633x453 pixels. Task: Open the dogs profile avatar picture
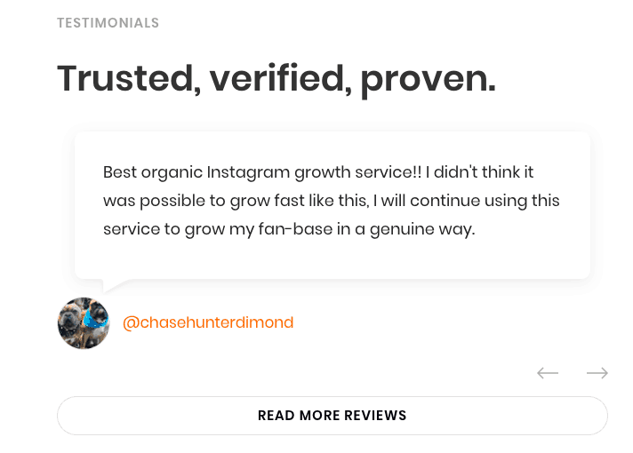tap(84, 323)
